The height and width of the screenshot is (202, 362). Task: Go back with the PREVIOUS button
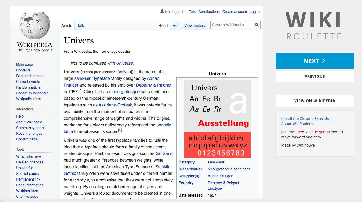[315, 77]
